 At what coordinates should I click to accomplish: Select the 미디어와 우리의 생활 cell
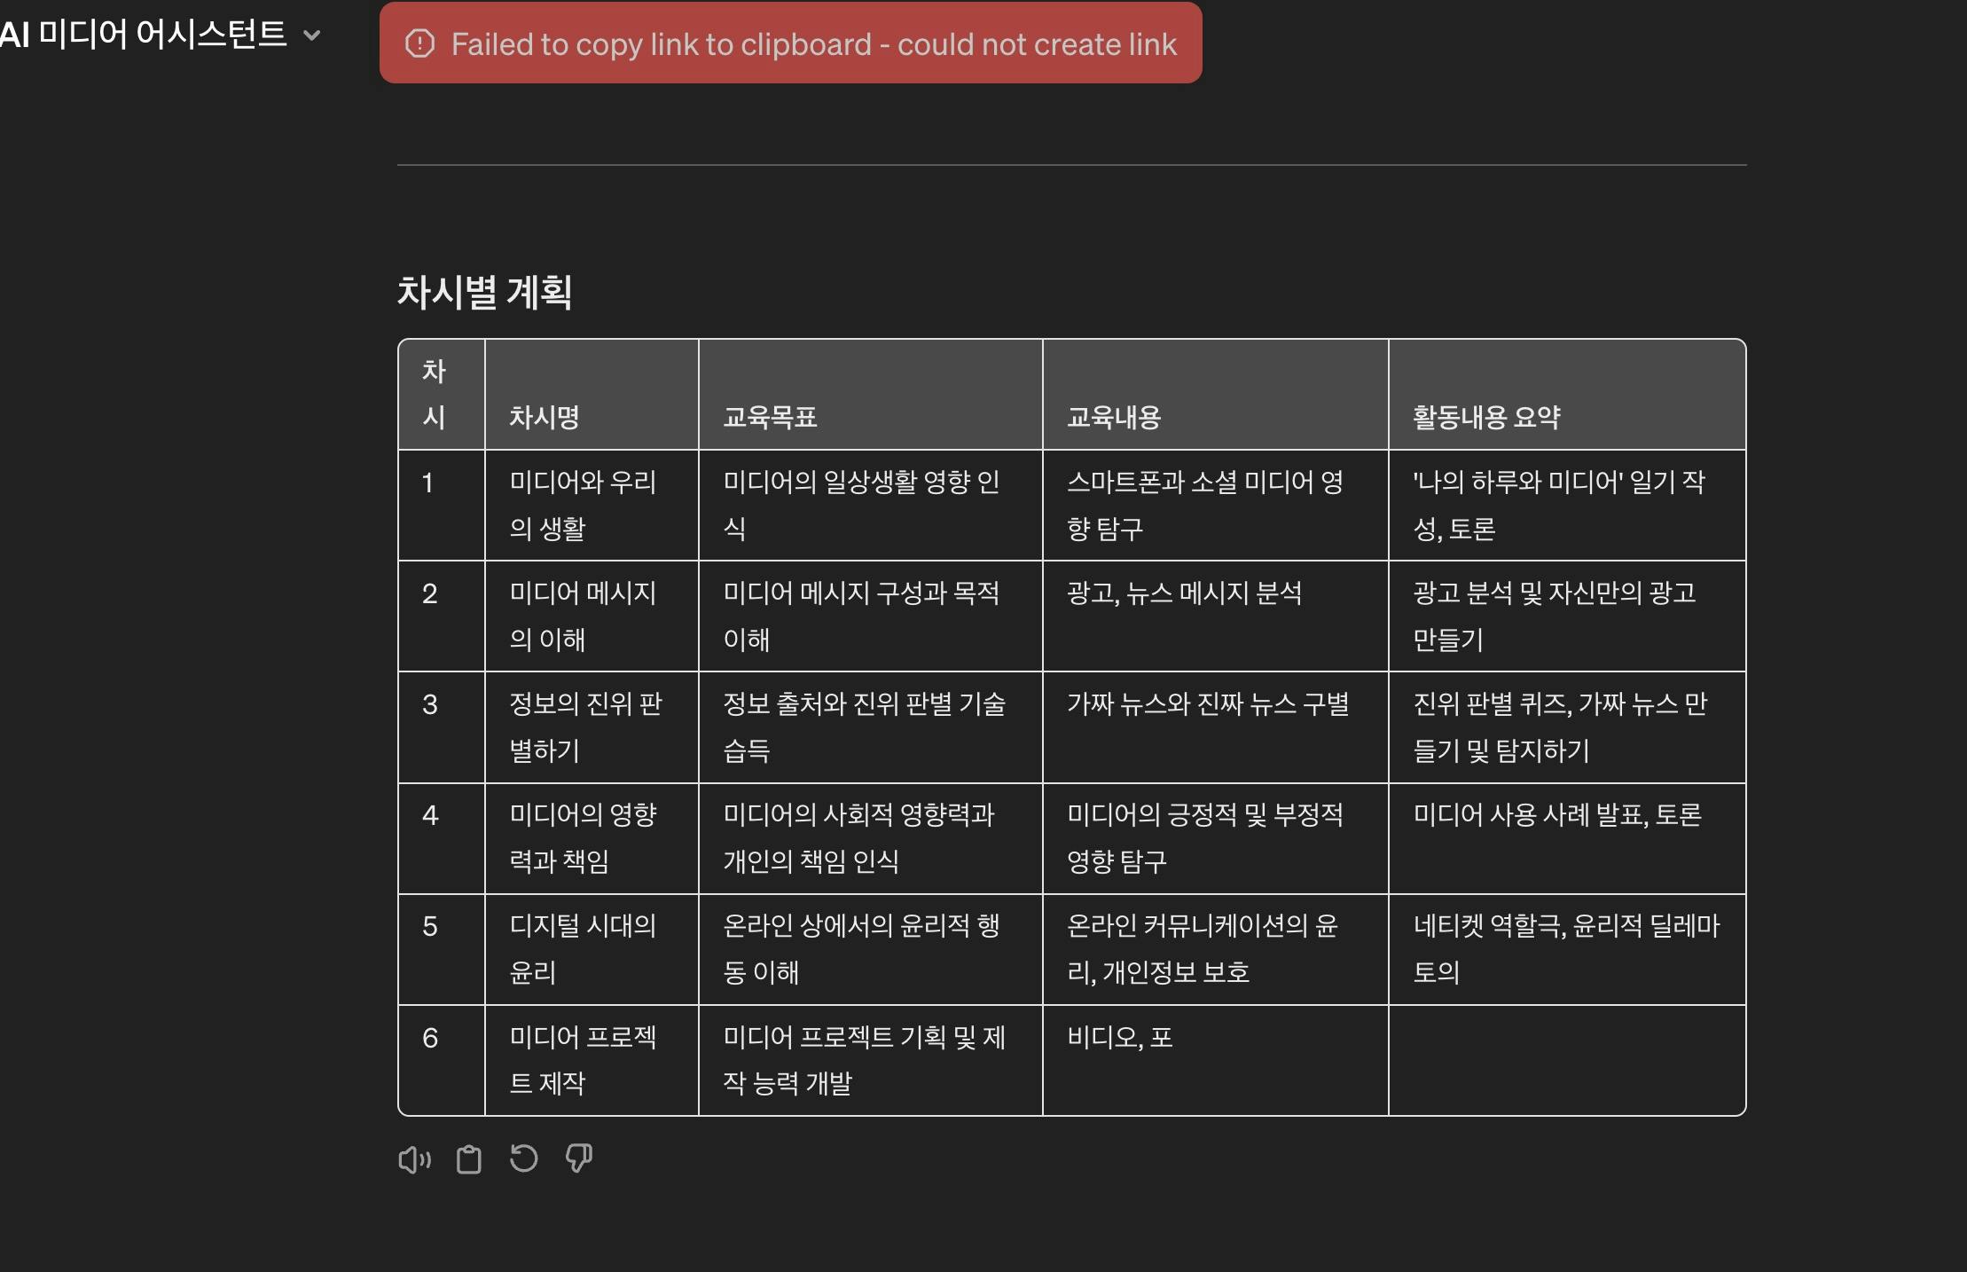[583, 505]
